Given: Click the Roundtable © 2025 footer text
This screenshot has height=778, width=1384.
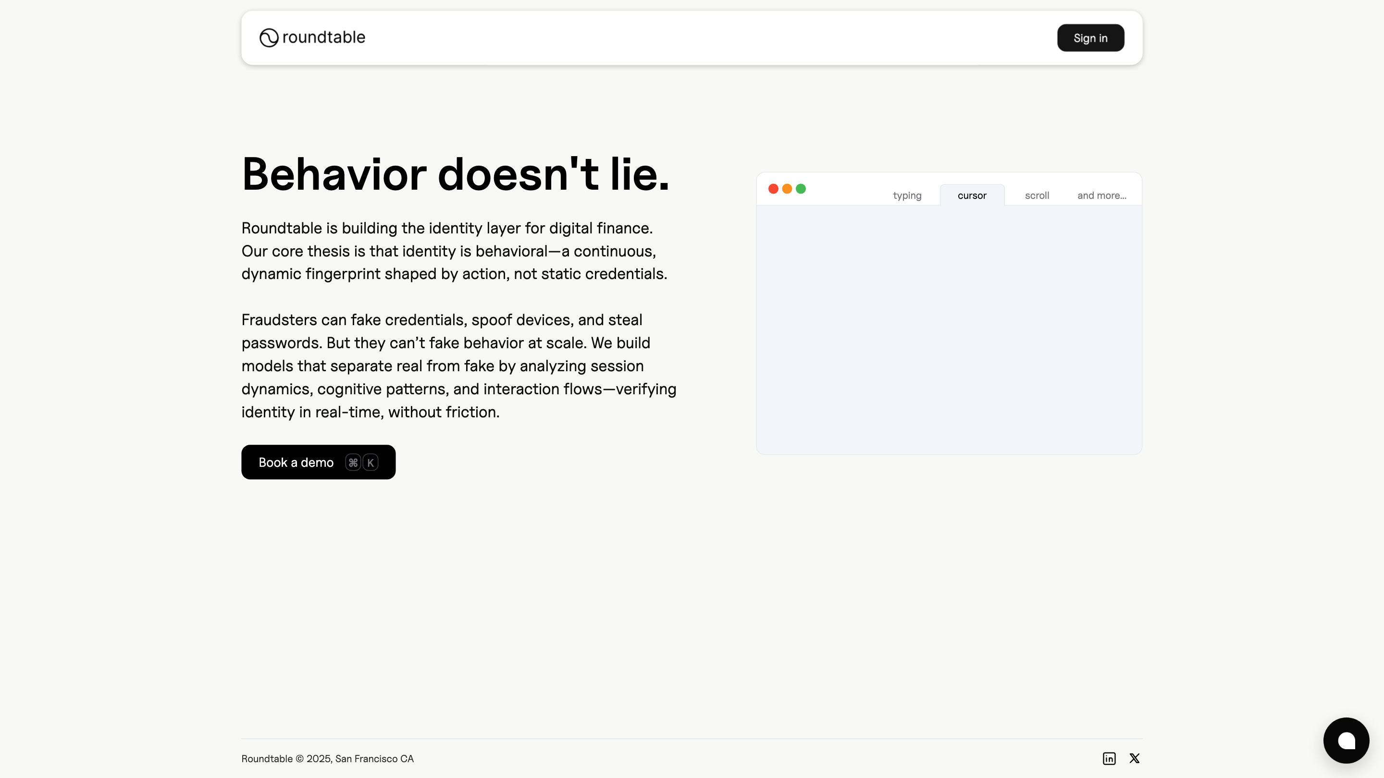Looking at the screenshot, I should coord(327,758).
